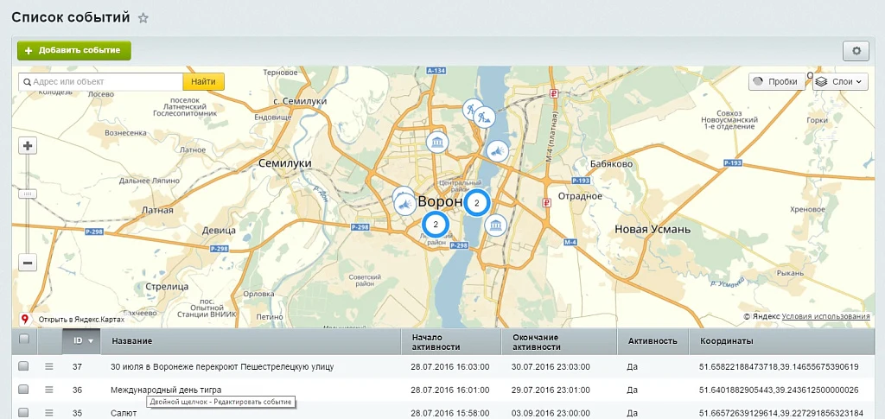Click the ID value 35

77,413
